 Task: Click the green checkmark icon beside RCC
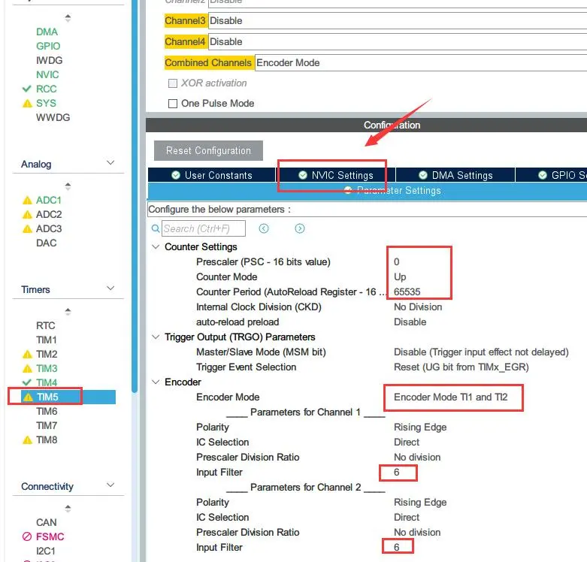click(x=27, y=89)
